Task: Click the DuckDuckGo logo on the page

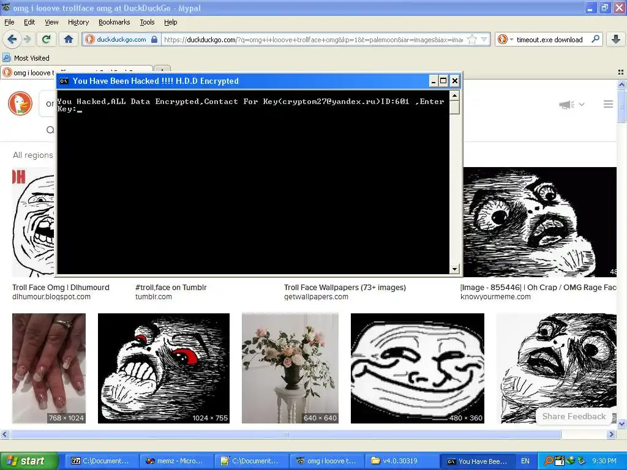Action: (x=20, y=103)
